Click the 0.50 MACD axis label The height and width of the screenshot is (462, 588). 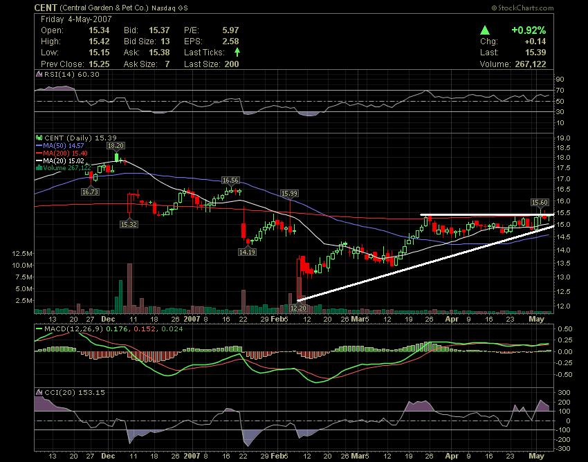[x=565, y=329]
